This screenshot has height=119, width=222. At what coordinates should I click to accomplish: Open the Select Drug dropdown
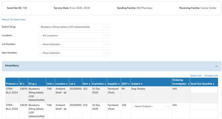tap(74, 27)
